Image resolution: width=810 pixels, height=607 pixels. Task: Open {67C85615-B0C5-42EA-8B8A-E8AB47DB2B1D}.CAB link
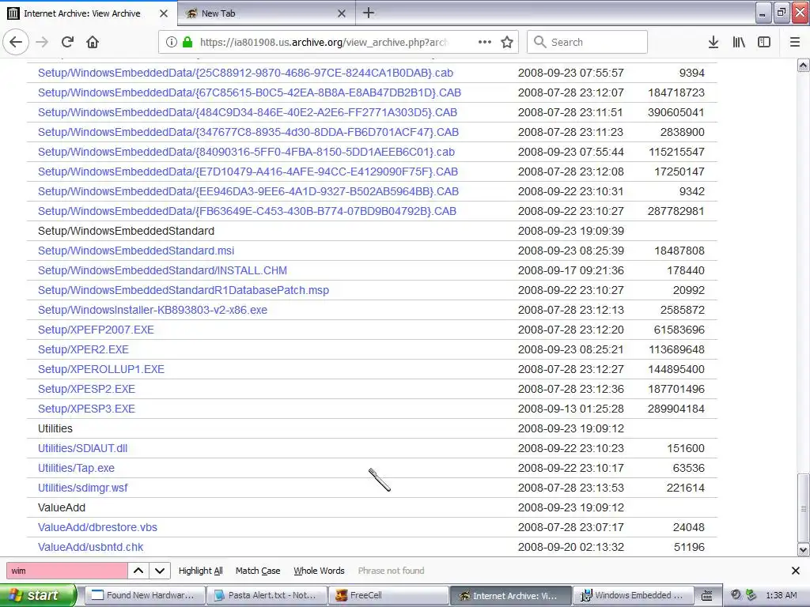pos(249,92)
